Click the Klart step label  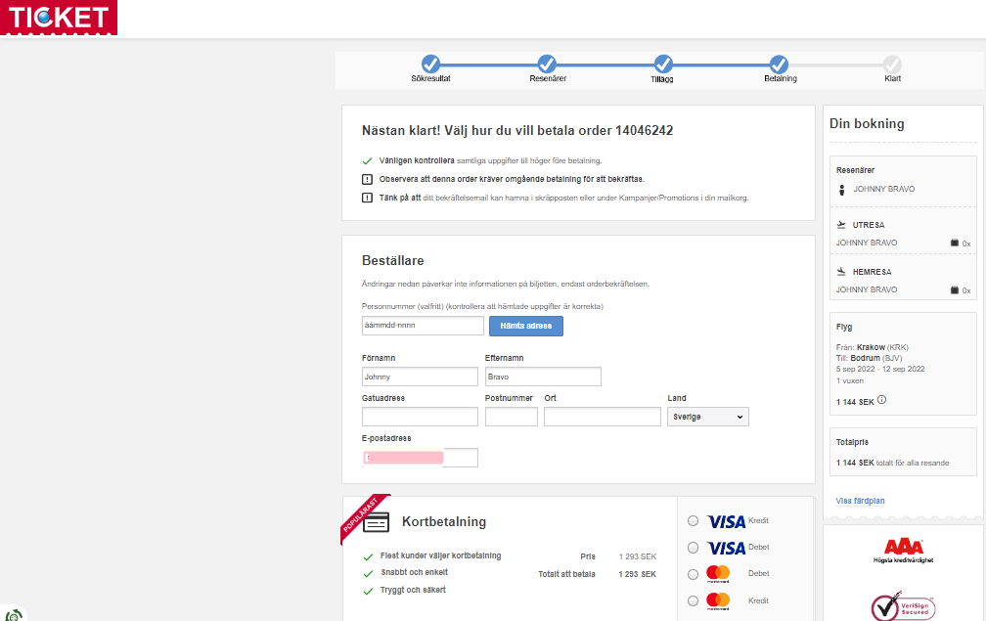pyautogui.click(x=892, y=78)
